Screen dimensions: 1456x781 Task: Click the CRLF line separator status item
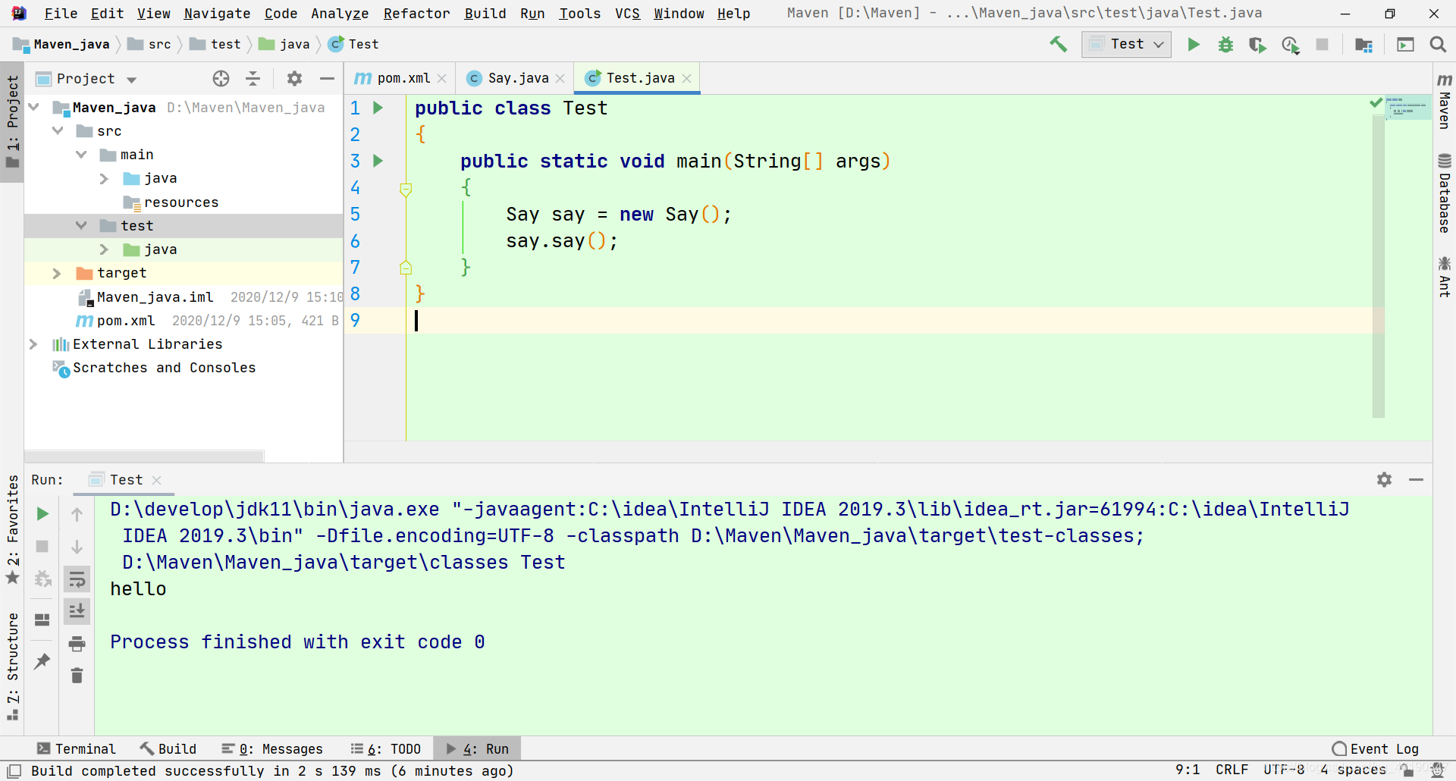[x=1232, y=770]
